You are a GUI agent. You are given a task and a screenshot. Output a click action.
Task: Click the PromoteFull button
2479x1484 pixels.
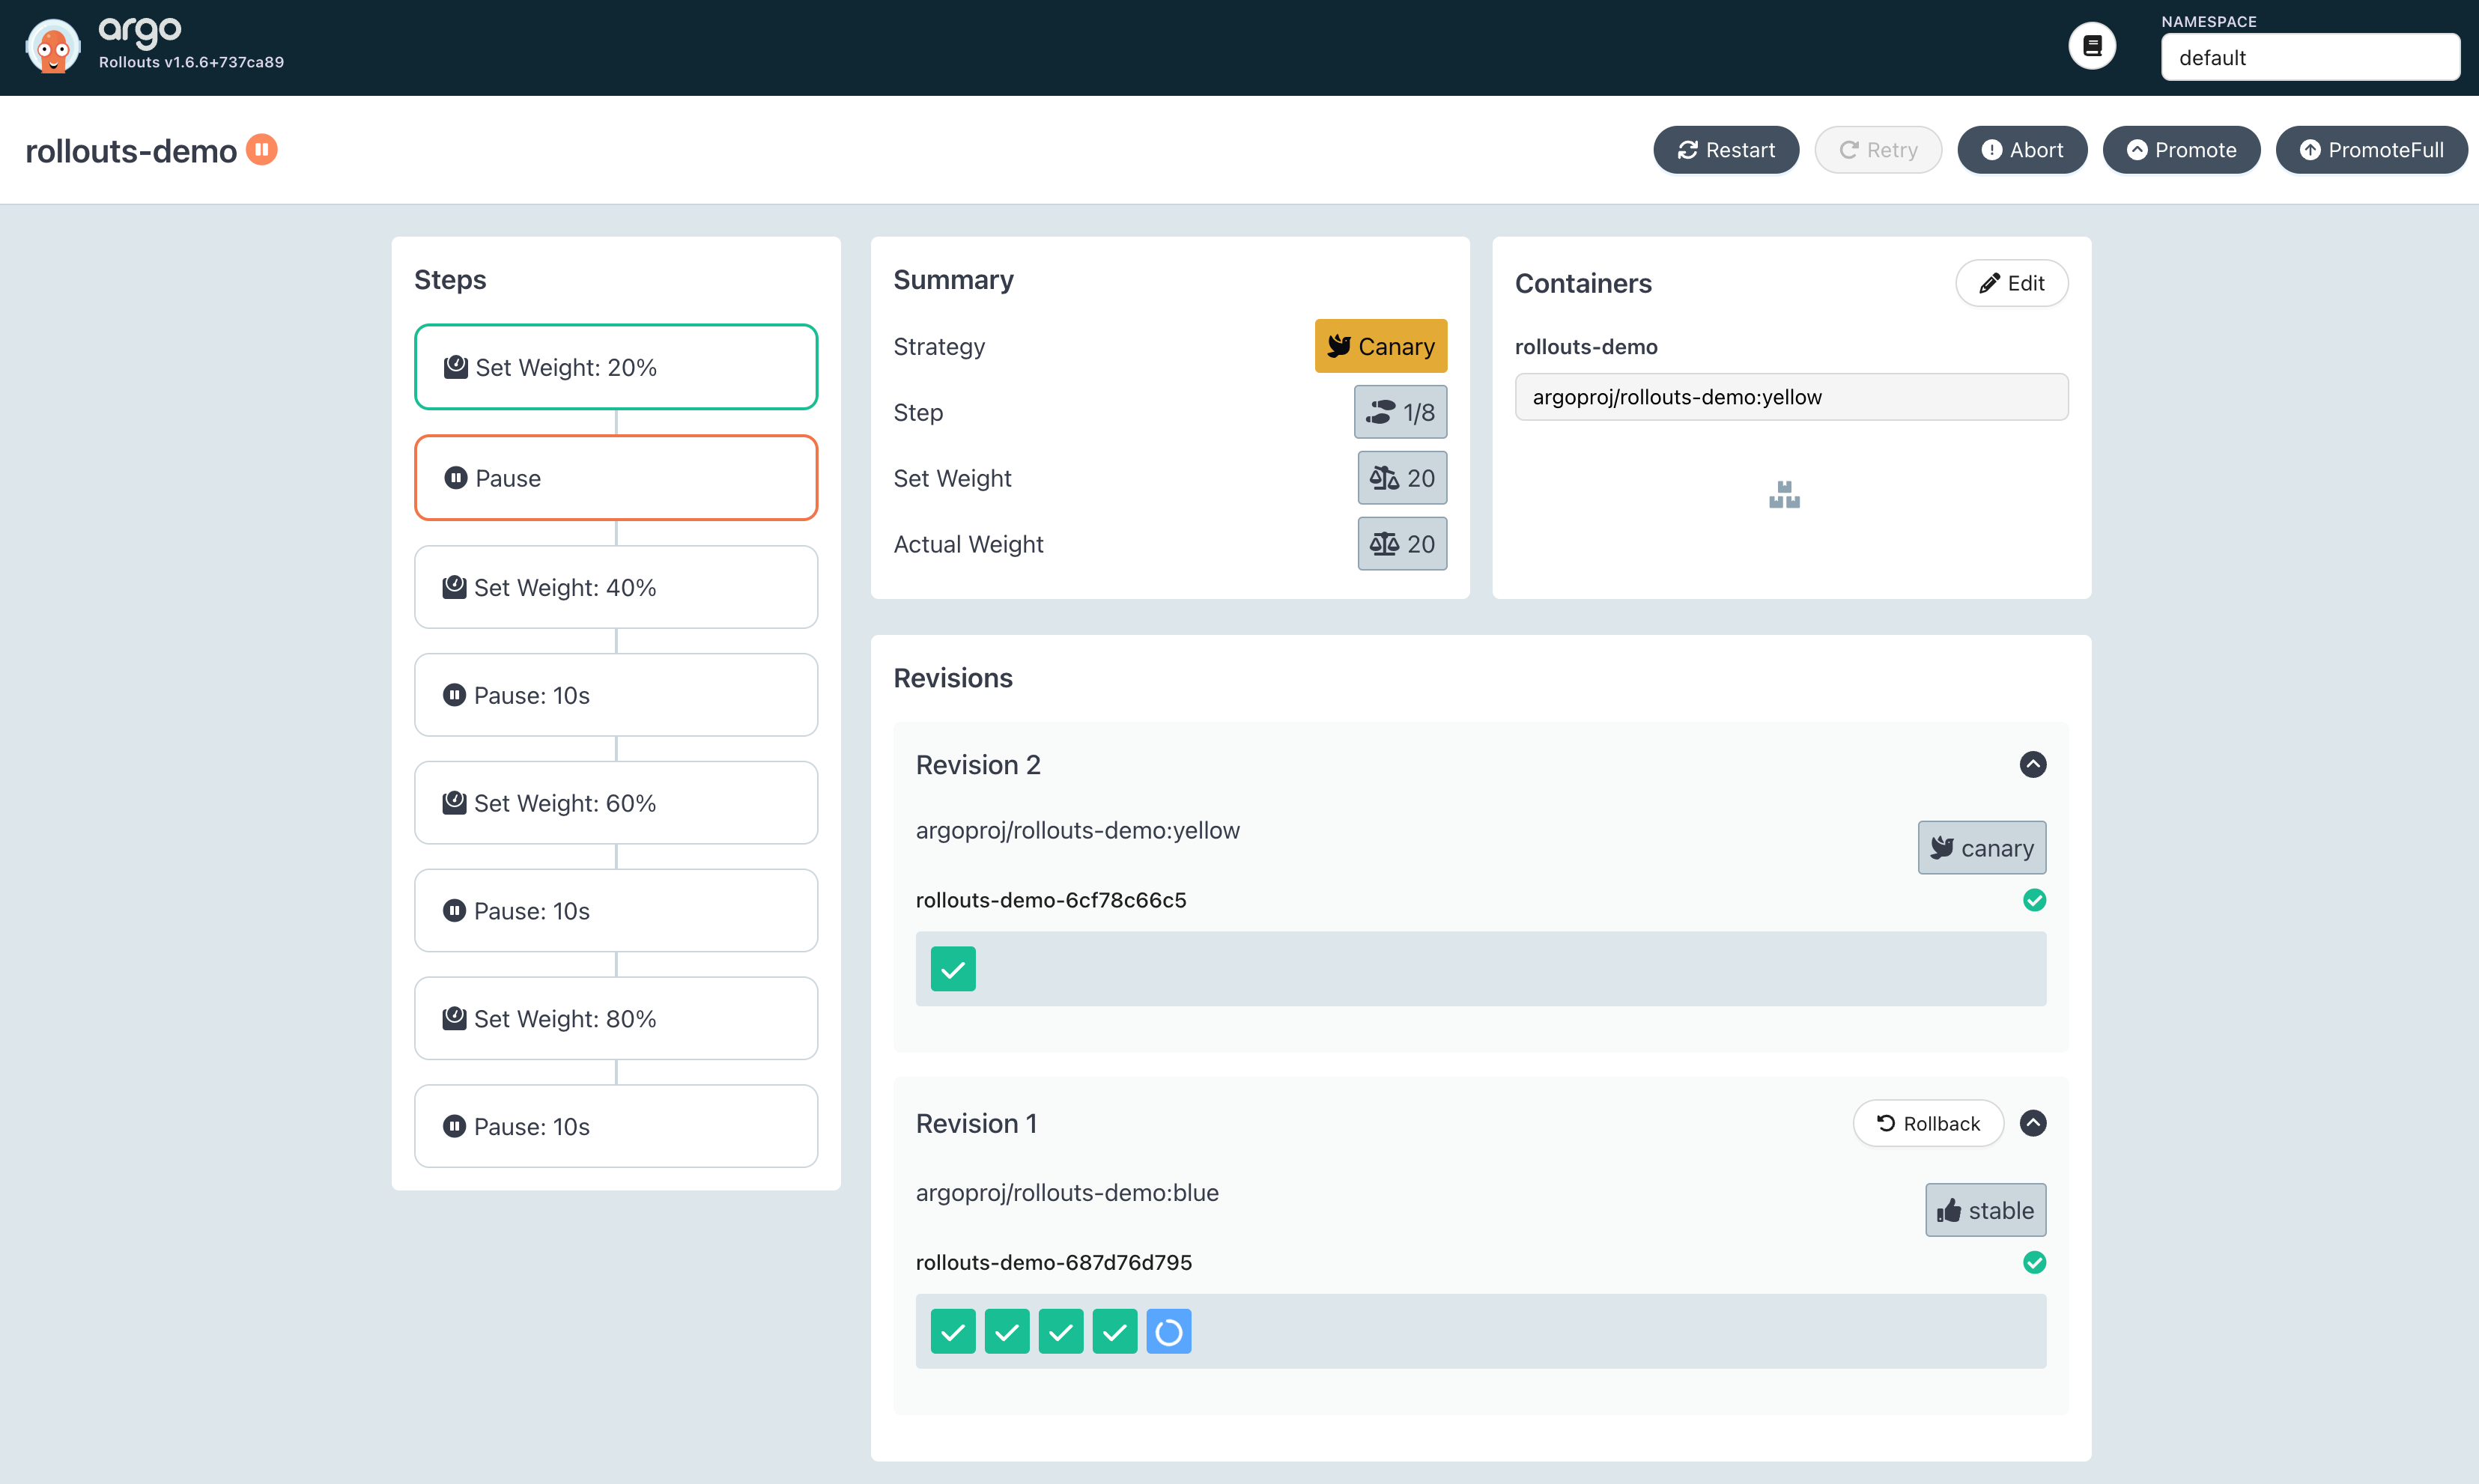click(2371, 150)
